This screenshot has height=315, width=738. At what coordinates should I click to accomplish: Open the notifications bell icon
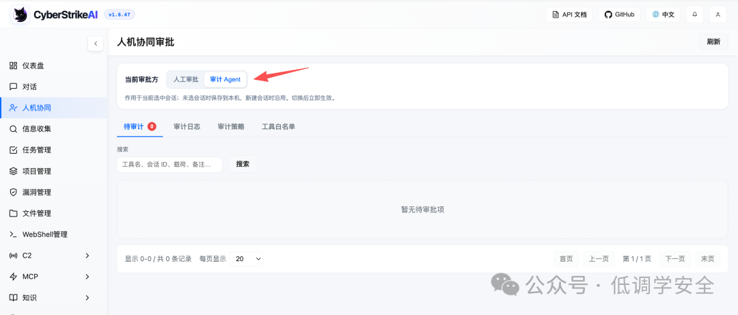coord(695,14)
